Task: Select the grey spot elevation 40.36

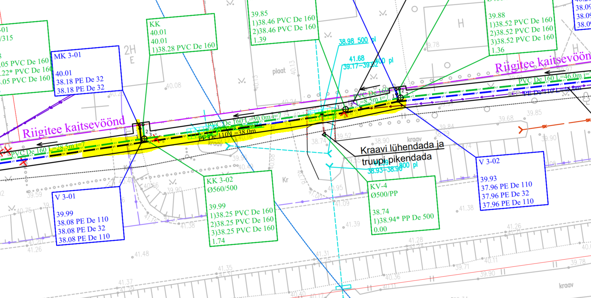Action: [393, 277]
